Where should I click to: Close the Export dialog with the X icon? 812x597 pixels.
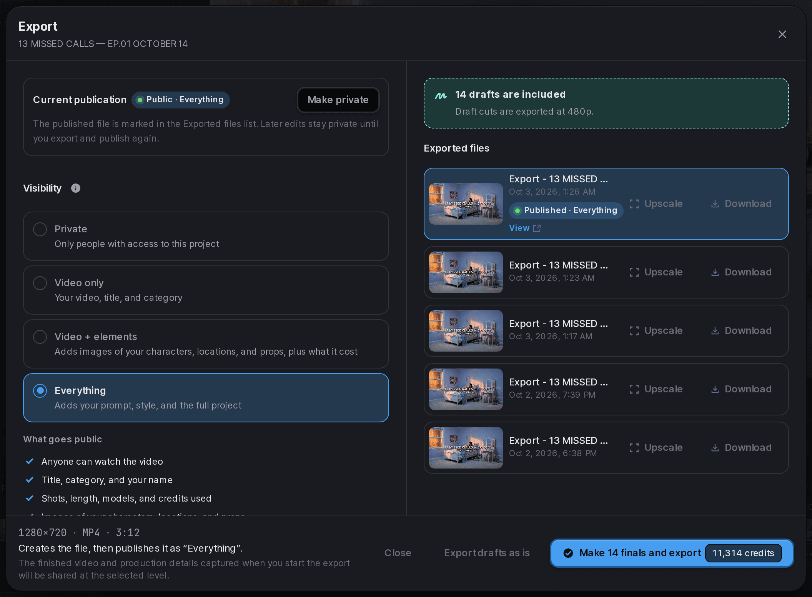click(x=782, y=34)
